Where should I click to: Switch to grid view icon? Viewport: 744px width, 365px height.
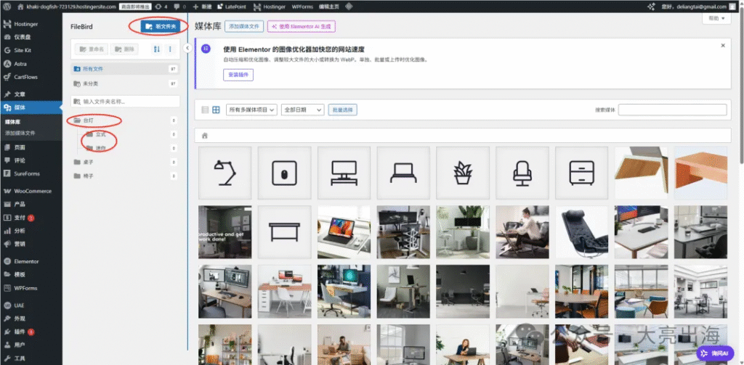216,110
